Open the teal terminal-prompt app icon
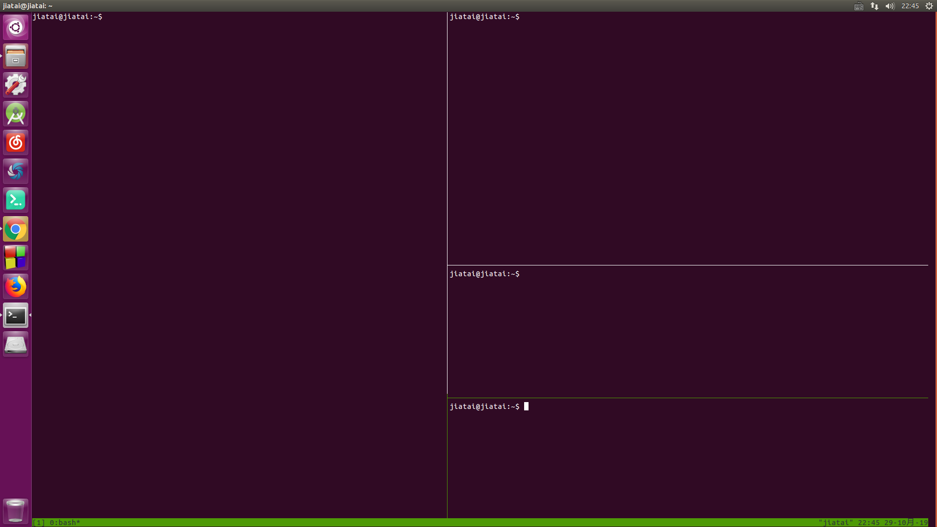This screenshot has height=527, width=937. tap(16, 200)
